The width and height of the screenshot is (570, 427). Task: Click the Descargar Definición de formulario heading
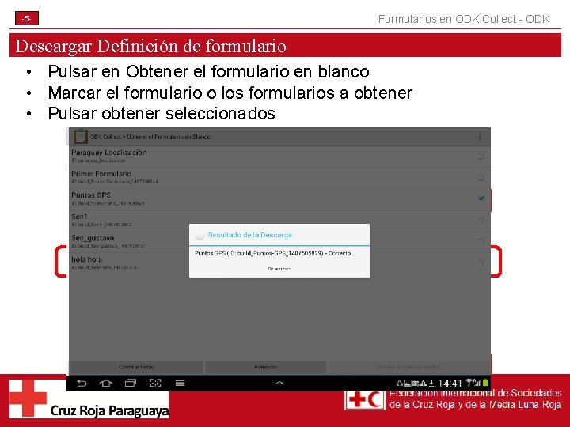pos(150,46)
